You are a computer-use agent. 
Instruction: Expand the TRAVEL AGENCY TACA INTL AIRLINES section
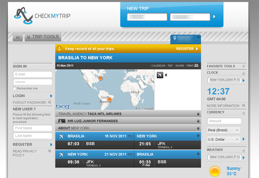(x=128, y=114)
